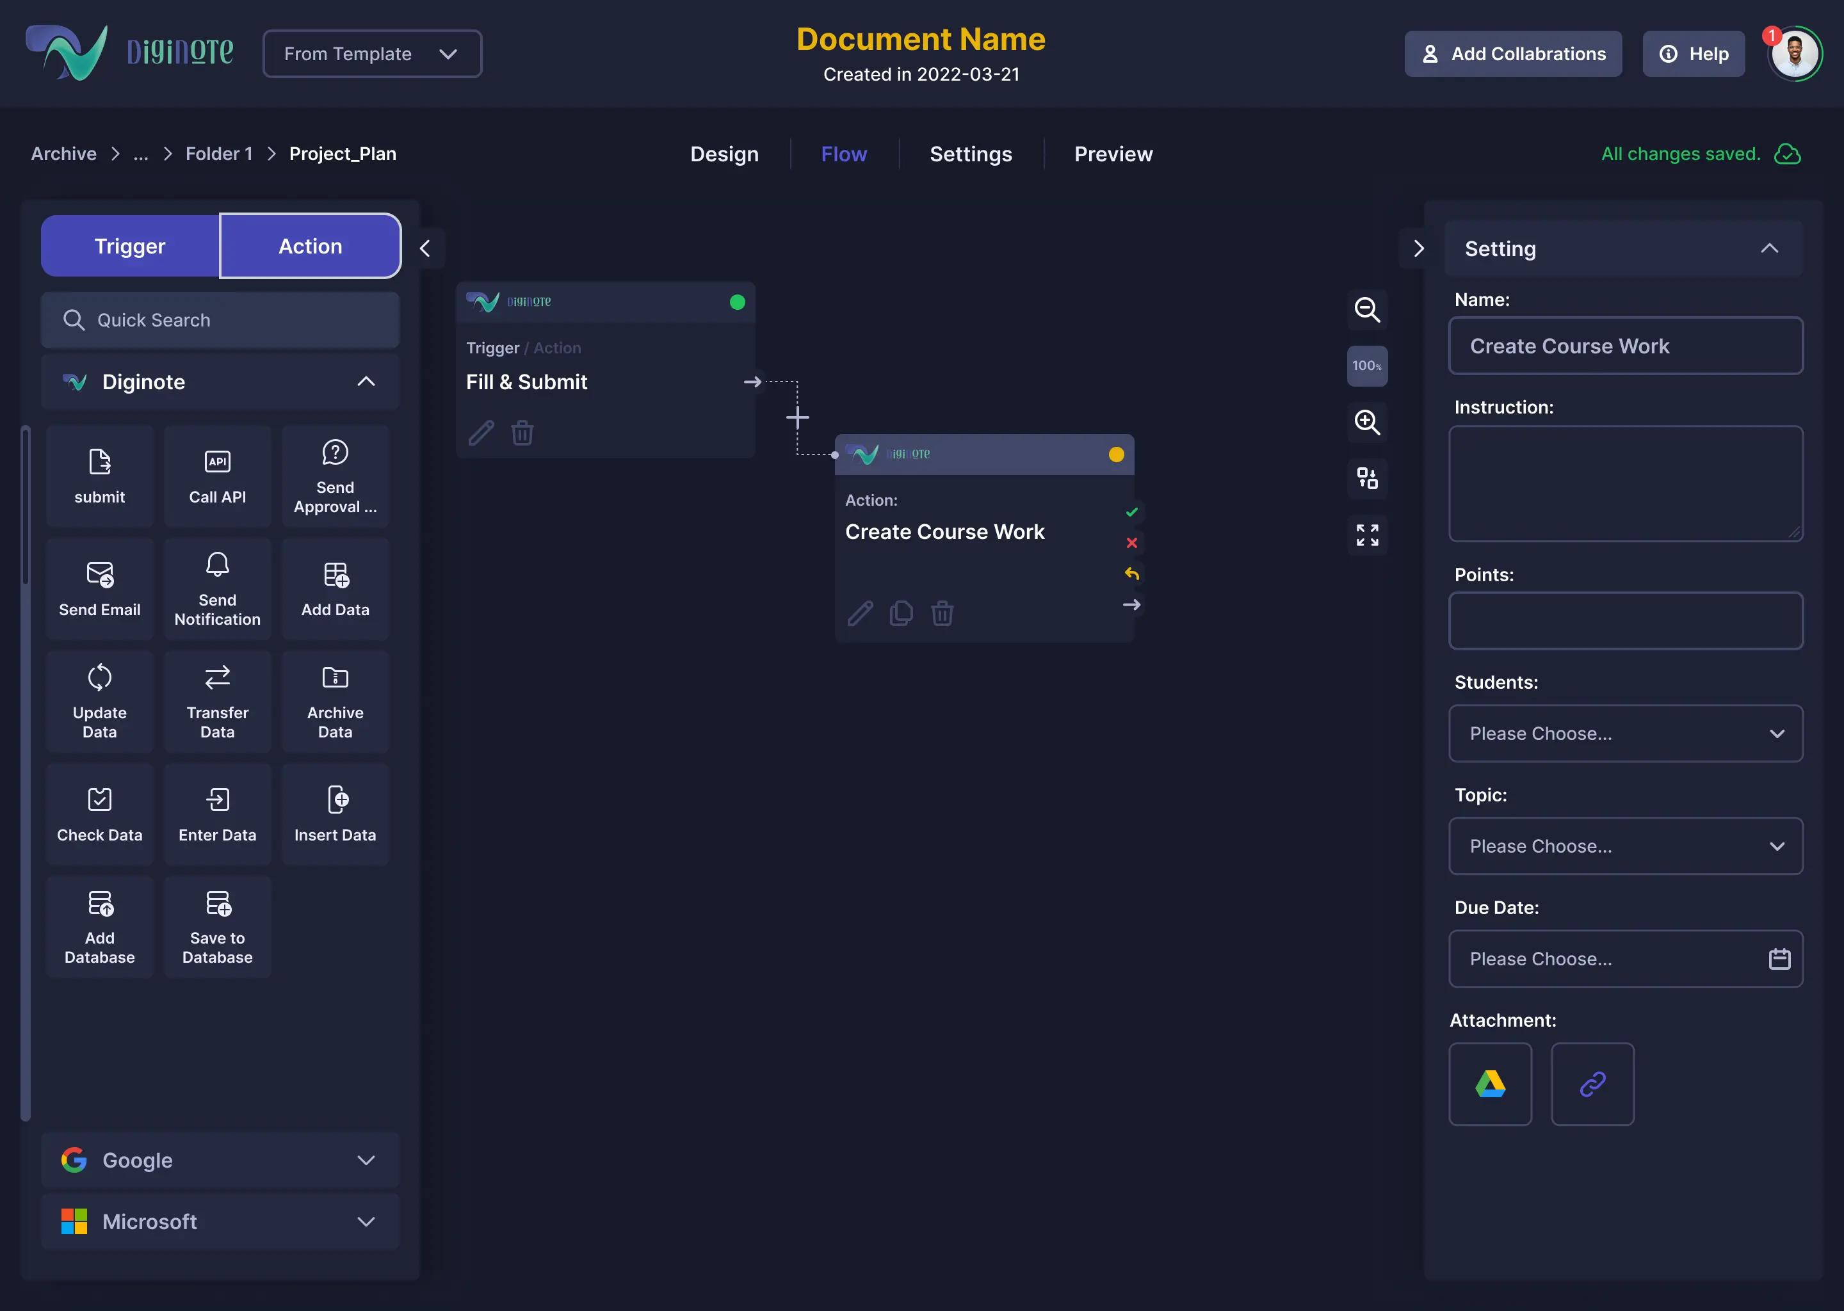
Task: Switch to the Action toggle
Action: point(310,246)
